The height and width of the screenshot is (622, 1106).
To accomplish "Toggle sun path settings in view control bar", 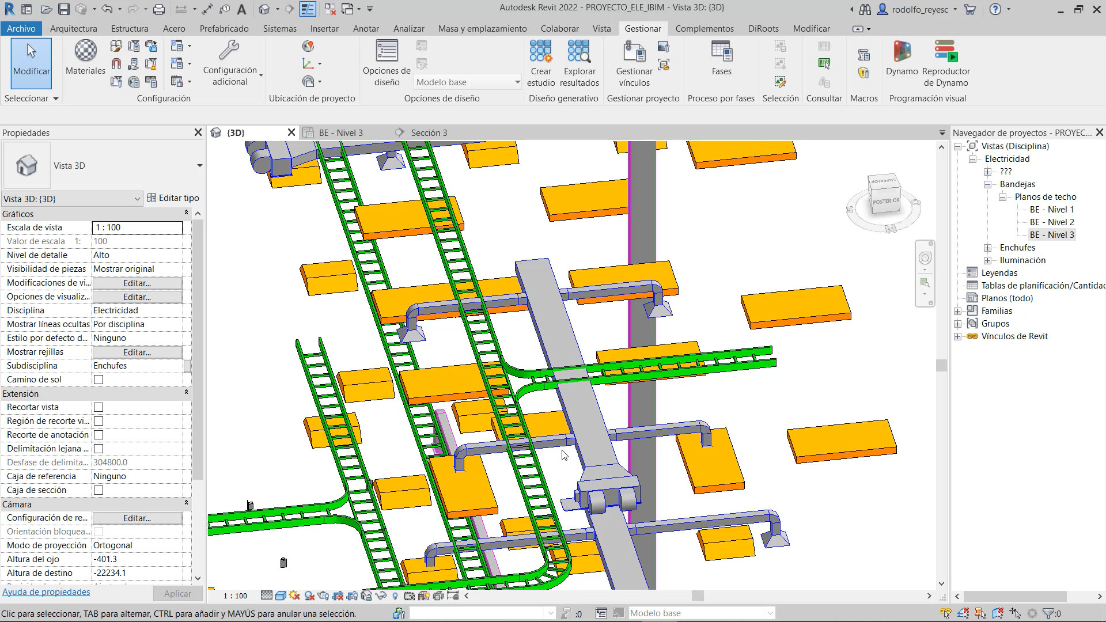I will pyautogui.click(x=294, y=596).
